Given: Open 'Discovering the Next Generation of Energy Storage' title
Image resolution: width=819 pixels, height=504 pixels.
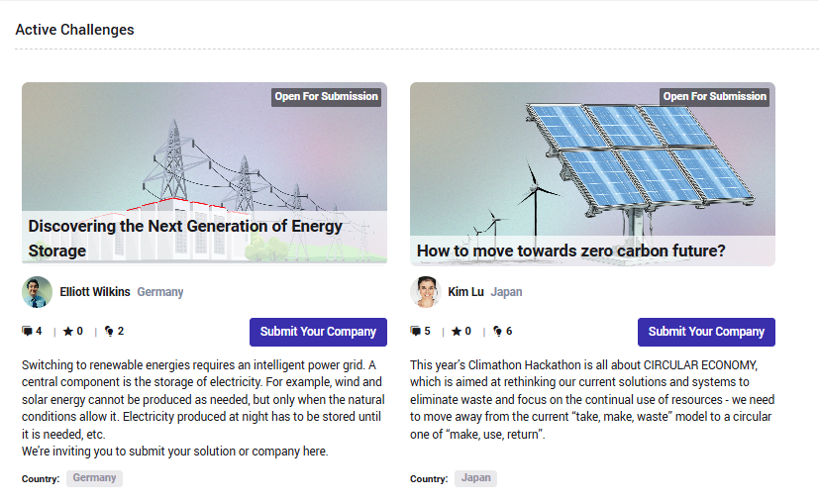Looking at the screenshot, I should 185,239.
